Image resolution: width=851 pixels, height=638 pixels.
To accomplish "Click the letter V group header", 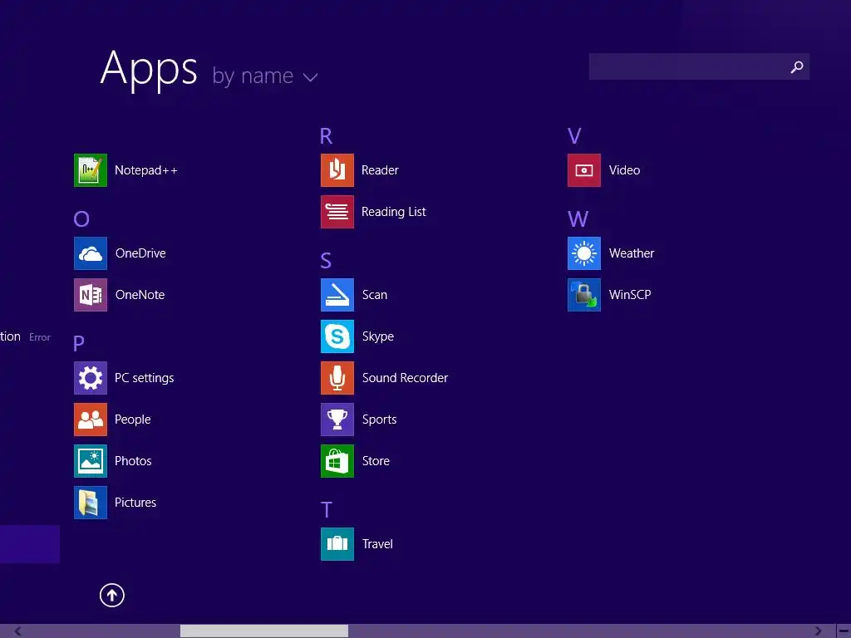I will coord(574,136).
